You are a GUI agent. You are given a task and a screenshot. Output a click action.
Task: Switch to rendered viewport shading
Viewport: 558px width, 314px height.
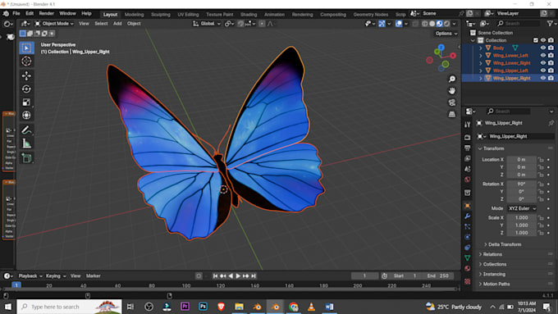pyautogui.click(x=447, y=24)
